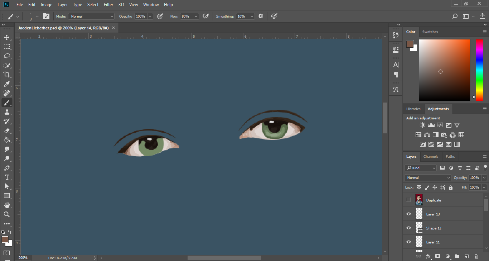Toggle the layer filter switch
This screenshot has width=489, height=261.
485,167
